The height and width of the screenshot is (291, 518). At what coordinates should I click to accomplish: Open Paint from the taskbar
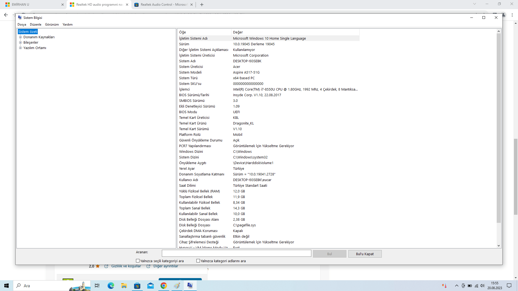[x=177, y=286]
